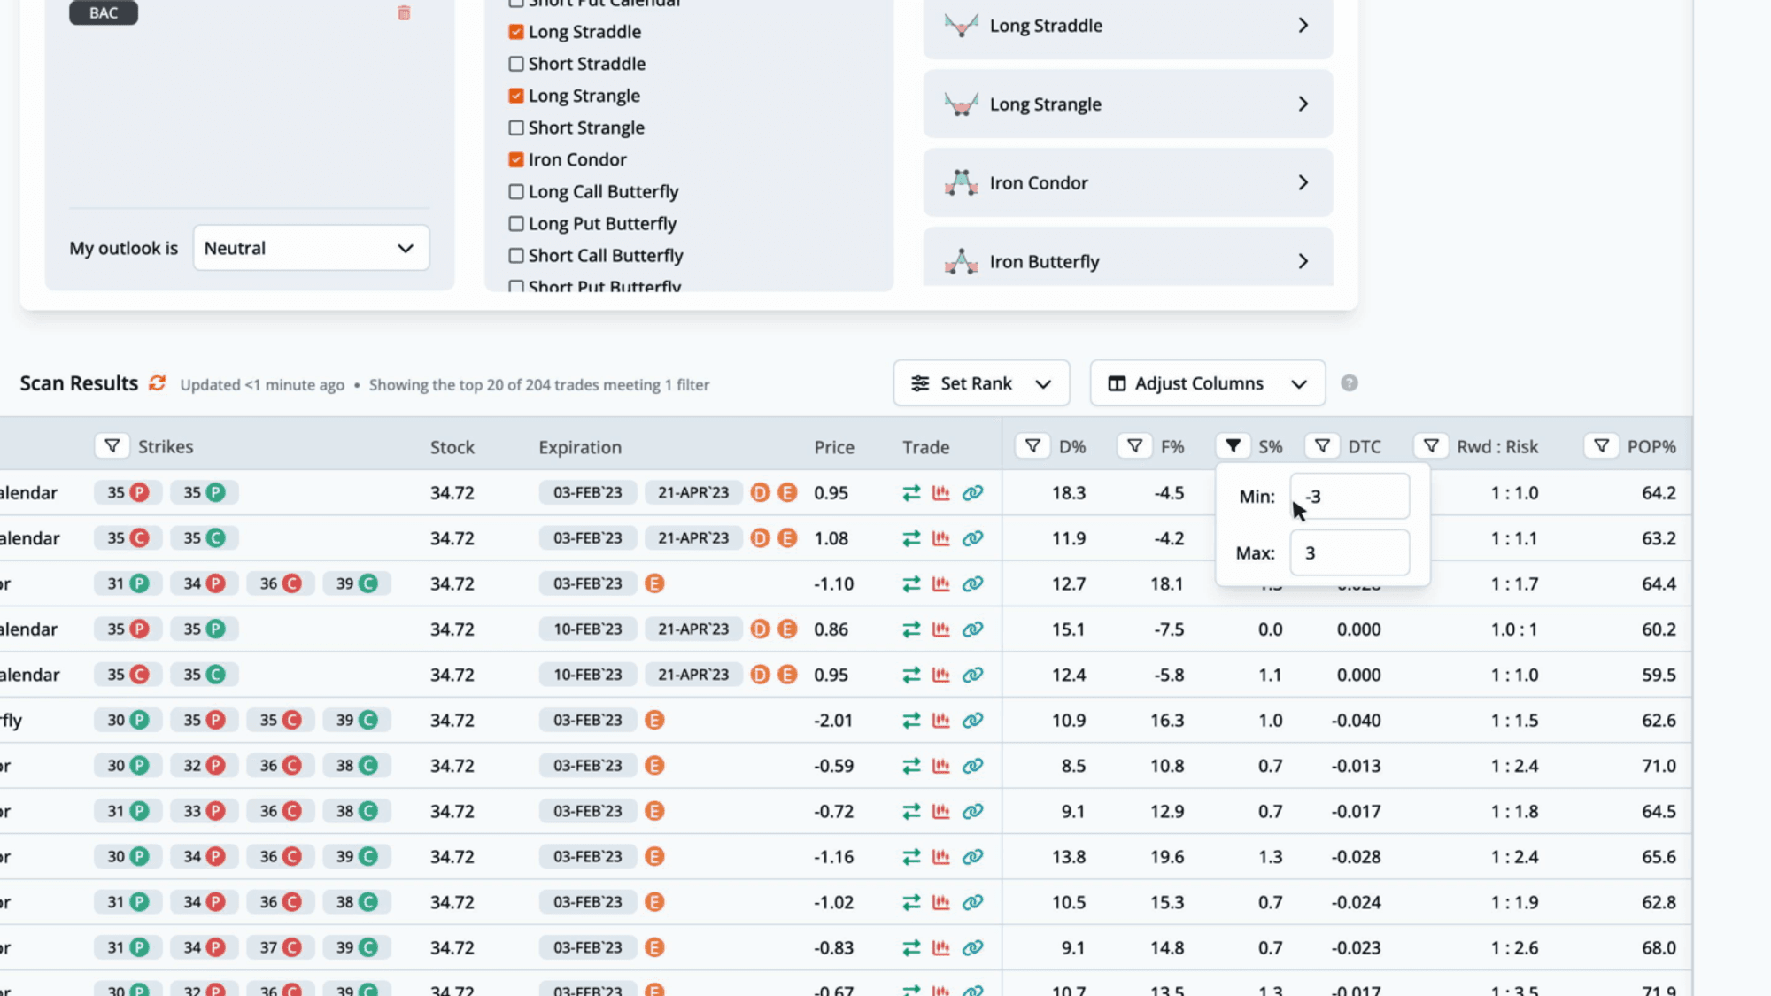This screenshot has height=996, width=1771.
Task: Expand the Iron Condor strategy card
Action: (x=1127, y=182)
